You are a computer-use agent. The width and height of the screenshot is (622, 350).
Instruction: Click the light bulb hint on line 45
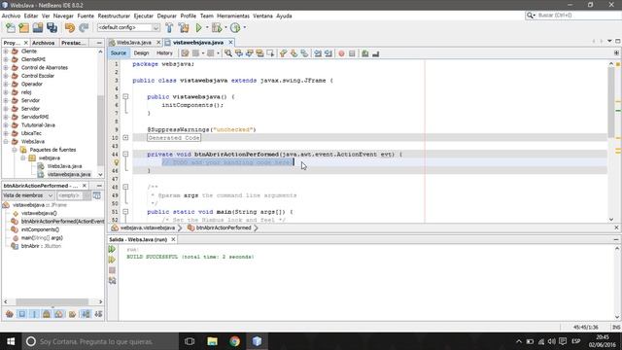pyautogui.click(x=117, y=162)
